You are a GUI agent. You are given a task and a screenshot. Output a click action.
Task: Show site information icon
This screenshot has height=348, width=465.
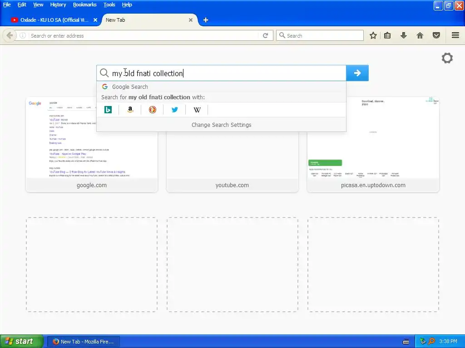pos(23,35)
